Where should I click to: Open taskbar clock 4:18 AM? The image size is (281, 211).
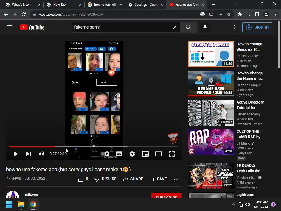pyautogui.click(x=261, y=204)
